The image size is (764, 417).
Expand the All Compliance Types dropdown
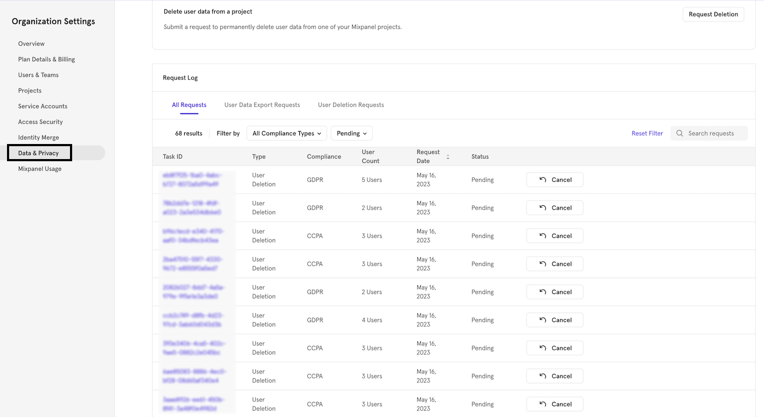point(287,133)
